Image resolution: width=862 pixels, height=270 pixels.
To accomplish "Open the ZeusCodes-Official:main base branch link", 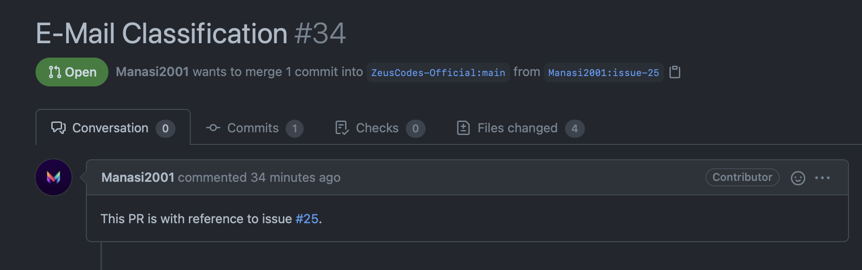I will click(x=438, y=72).
